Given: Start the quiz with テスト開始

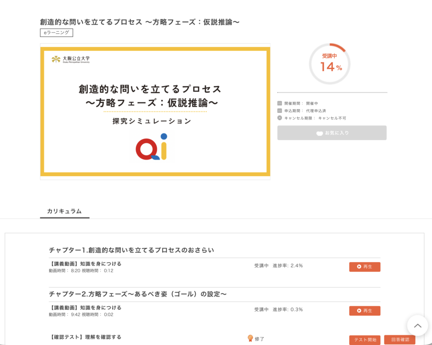Looking at the screenshot, I should point(364,340).
